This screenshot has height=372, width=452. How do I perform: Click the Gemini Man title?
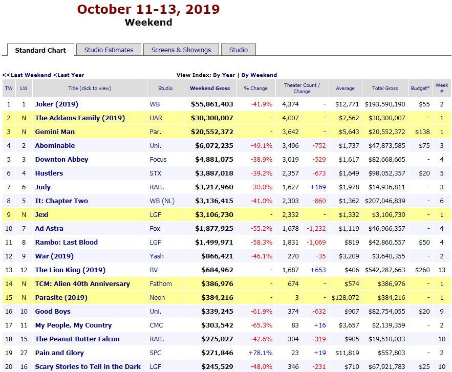coord(55,132)
